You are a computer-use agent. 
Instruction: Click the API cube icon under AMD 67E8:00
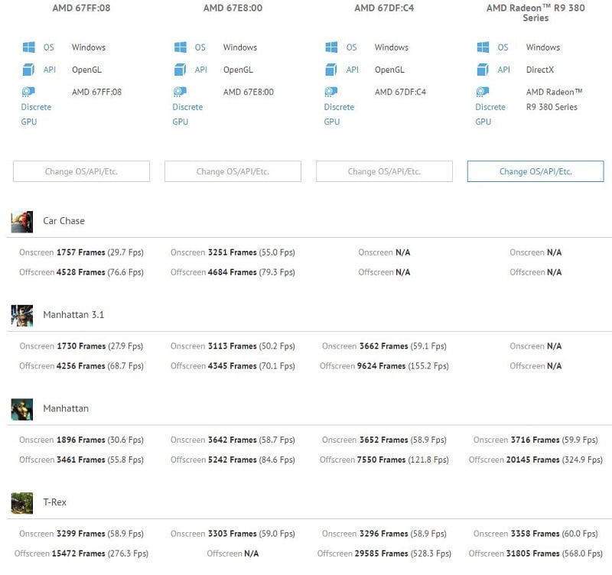tap(180, 70)
